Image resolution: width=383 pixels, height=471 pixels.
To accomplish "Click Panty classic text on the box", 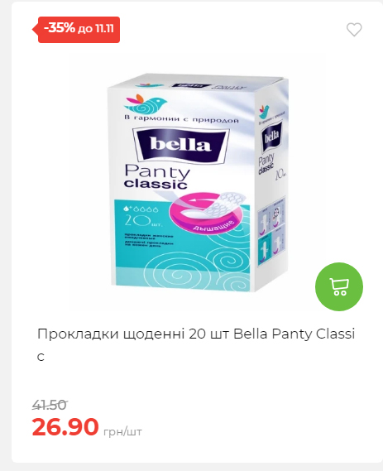I will [156, 176].
